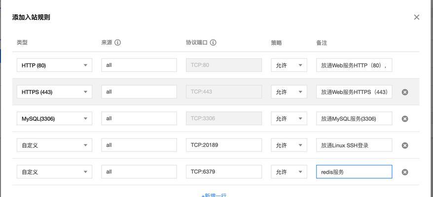Open the HTTP (80) type dropdown
Image resolution: width=433 pixels, height=197 pixels.
click(x=54, y=65)
